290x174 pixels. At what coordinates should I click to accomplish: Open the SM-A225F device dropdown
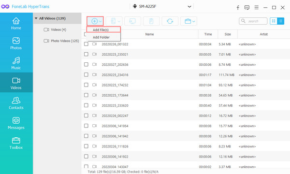[x=189, y=7]
